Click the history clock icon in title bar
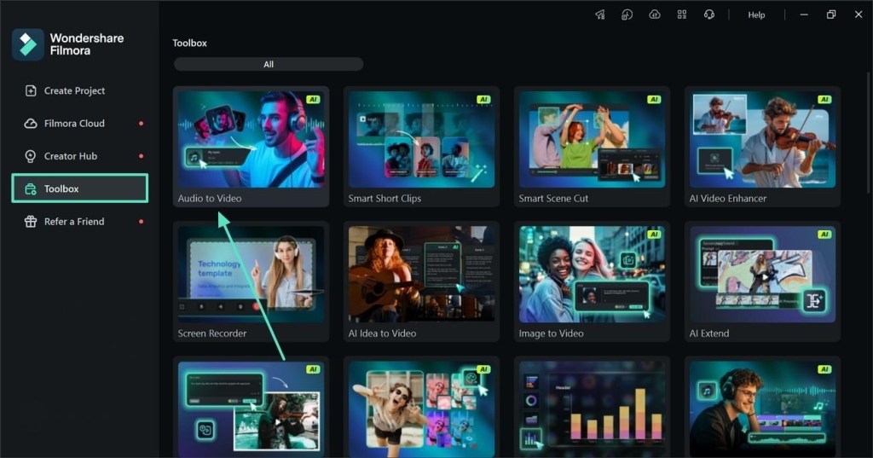The image size is (873, 458). (x=627, y=14)
